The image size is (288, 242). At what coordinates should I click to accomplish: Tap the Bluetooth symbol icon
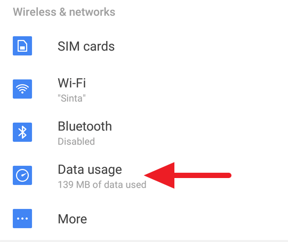coord(22,132)
